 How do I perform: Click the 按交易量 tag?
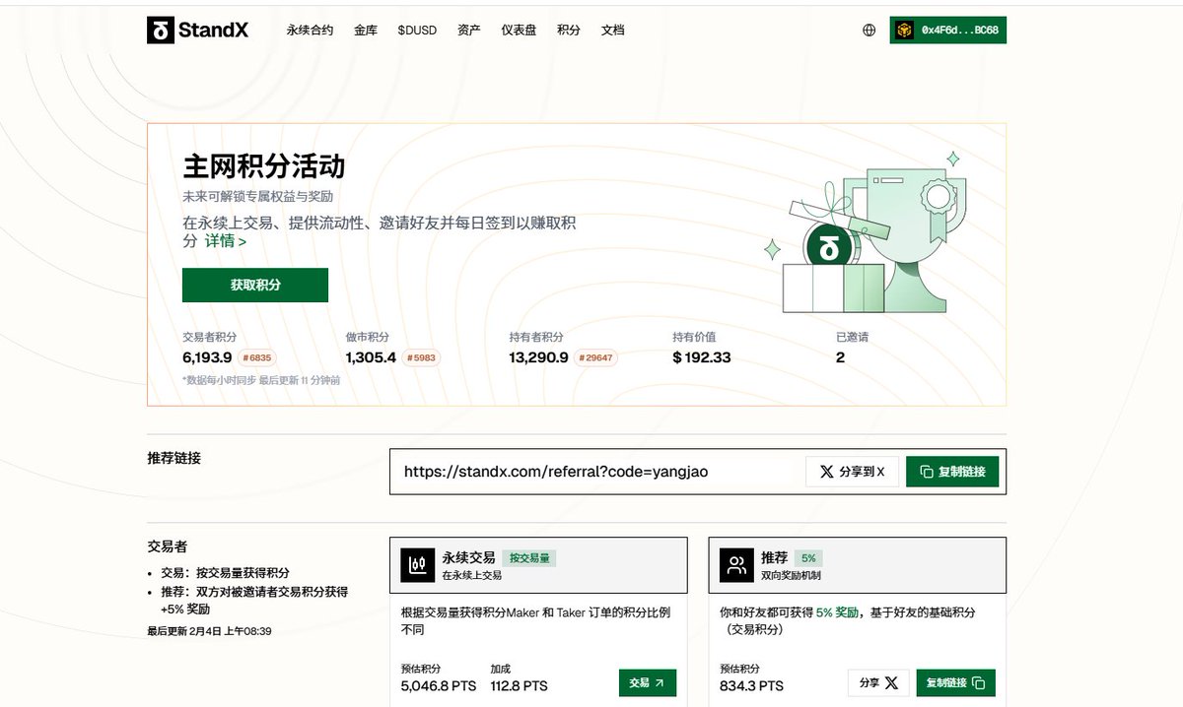(x=529, y=557)
